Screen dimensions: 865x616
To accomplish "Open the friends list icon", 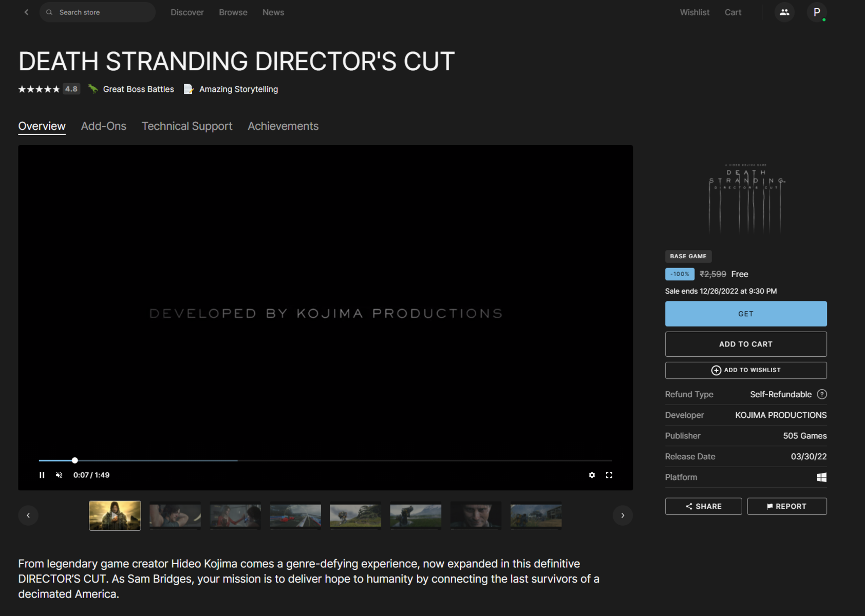I will click(784, 12).
